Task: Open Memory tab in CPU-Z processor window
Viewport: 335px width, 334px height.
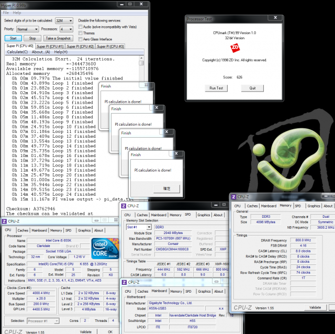Action: [x=56, y=230]
